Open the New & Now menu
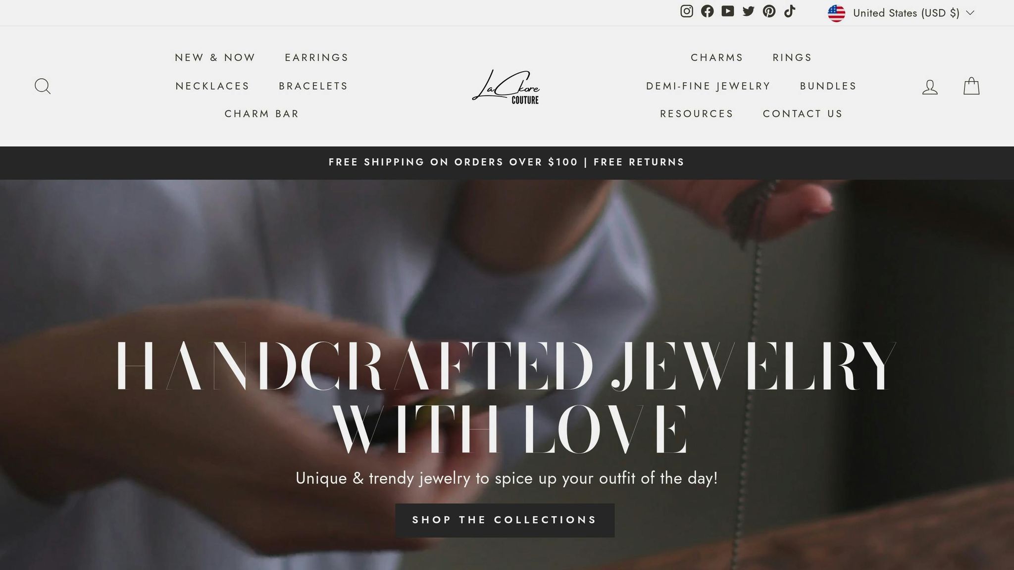This screenshot has width=1014, height=570. [x=215, y=57]
